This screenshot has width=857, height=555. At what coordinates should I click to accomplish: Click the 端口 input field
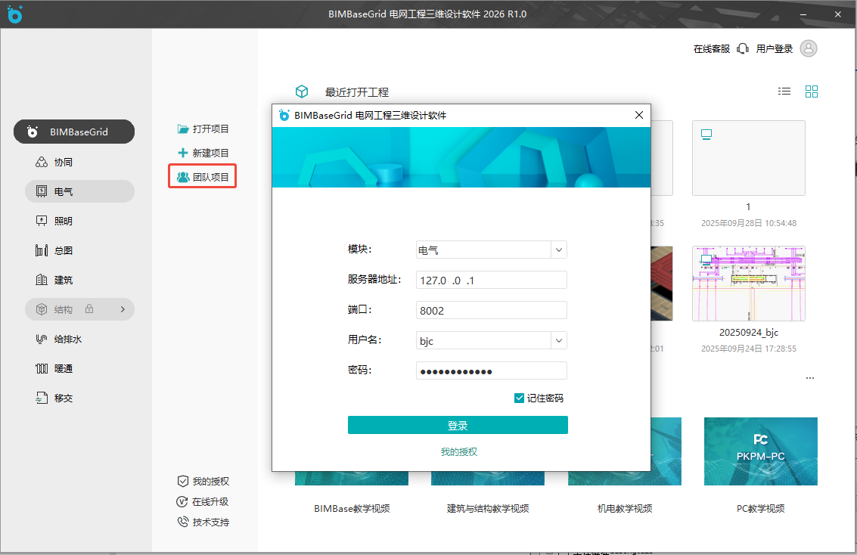(x=492, y=310)
